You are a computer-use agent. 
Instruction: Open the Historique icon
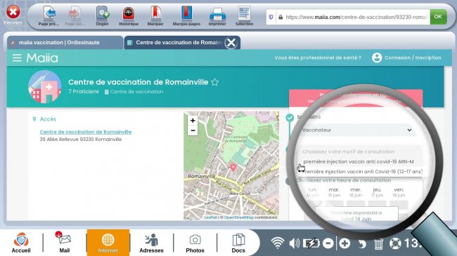[129, 13]
